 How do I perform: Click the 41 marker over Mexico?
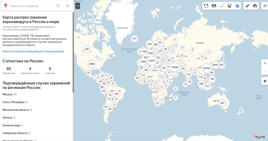tap(88, 73)
